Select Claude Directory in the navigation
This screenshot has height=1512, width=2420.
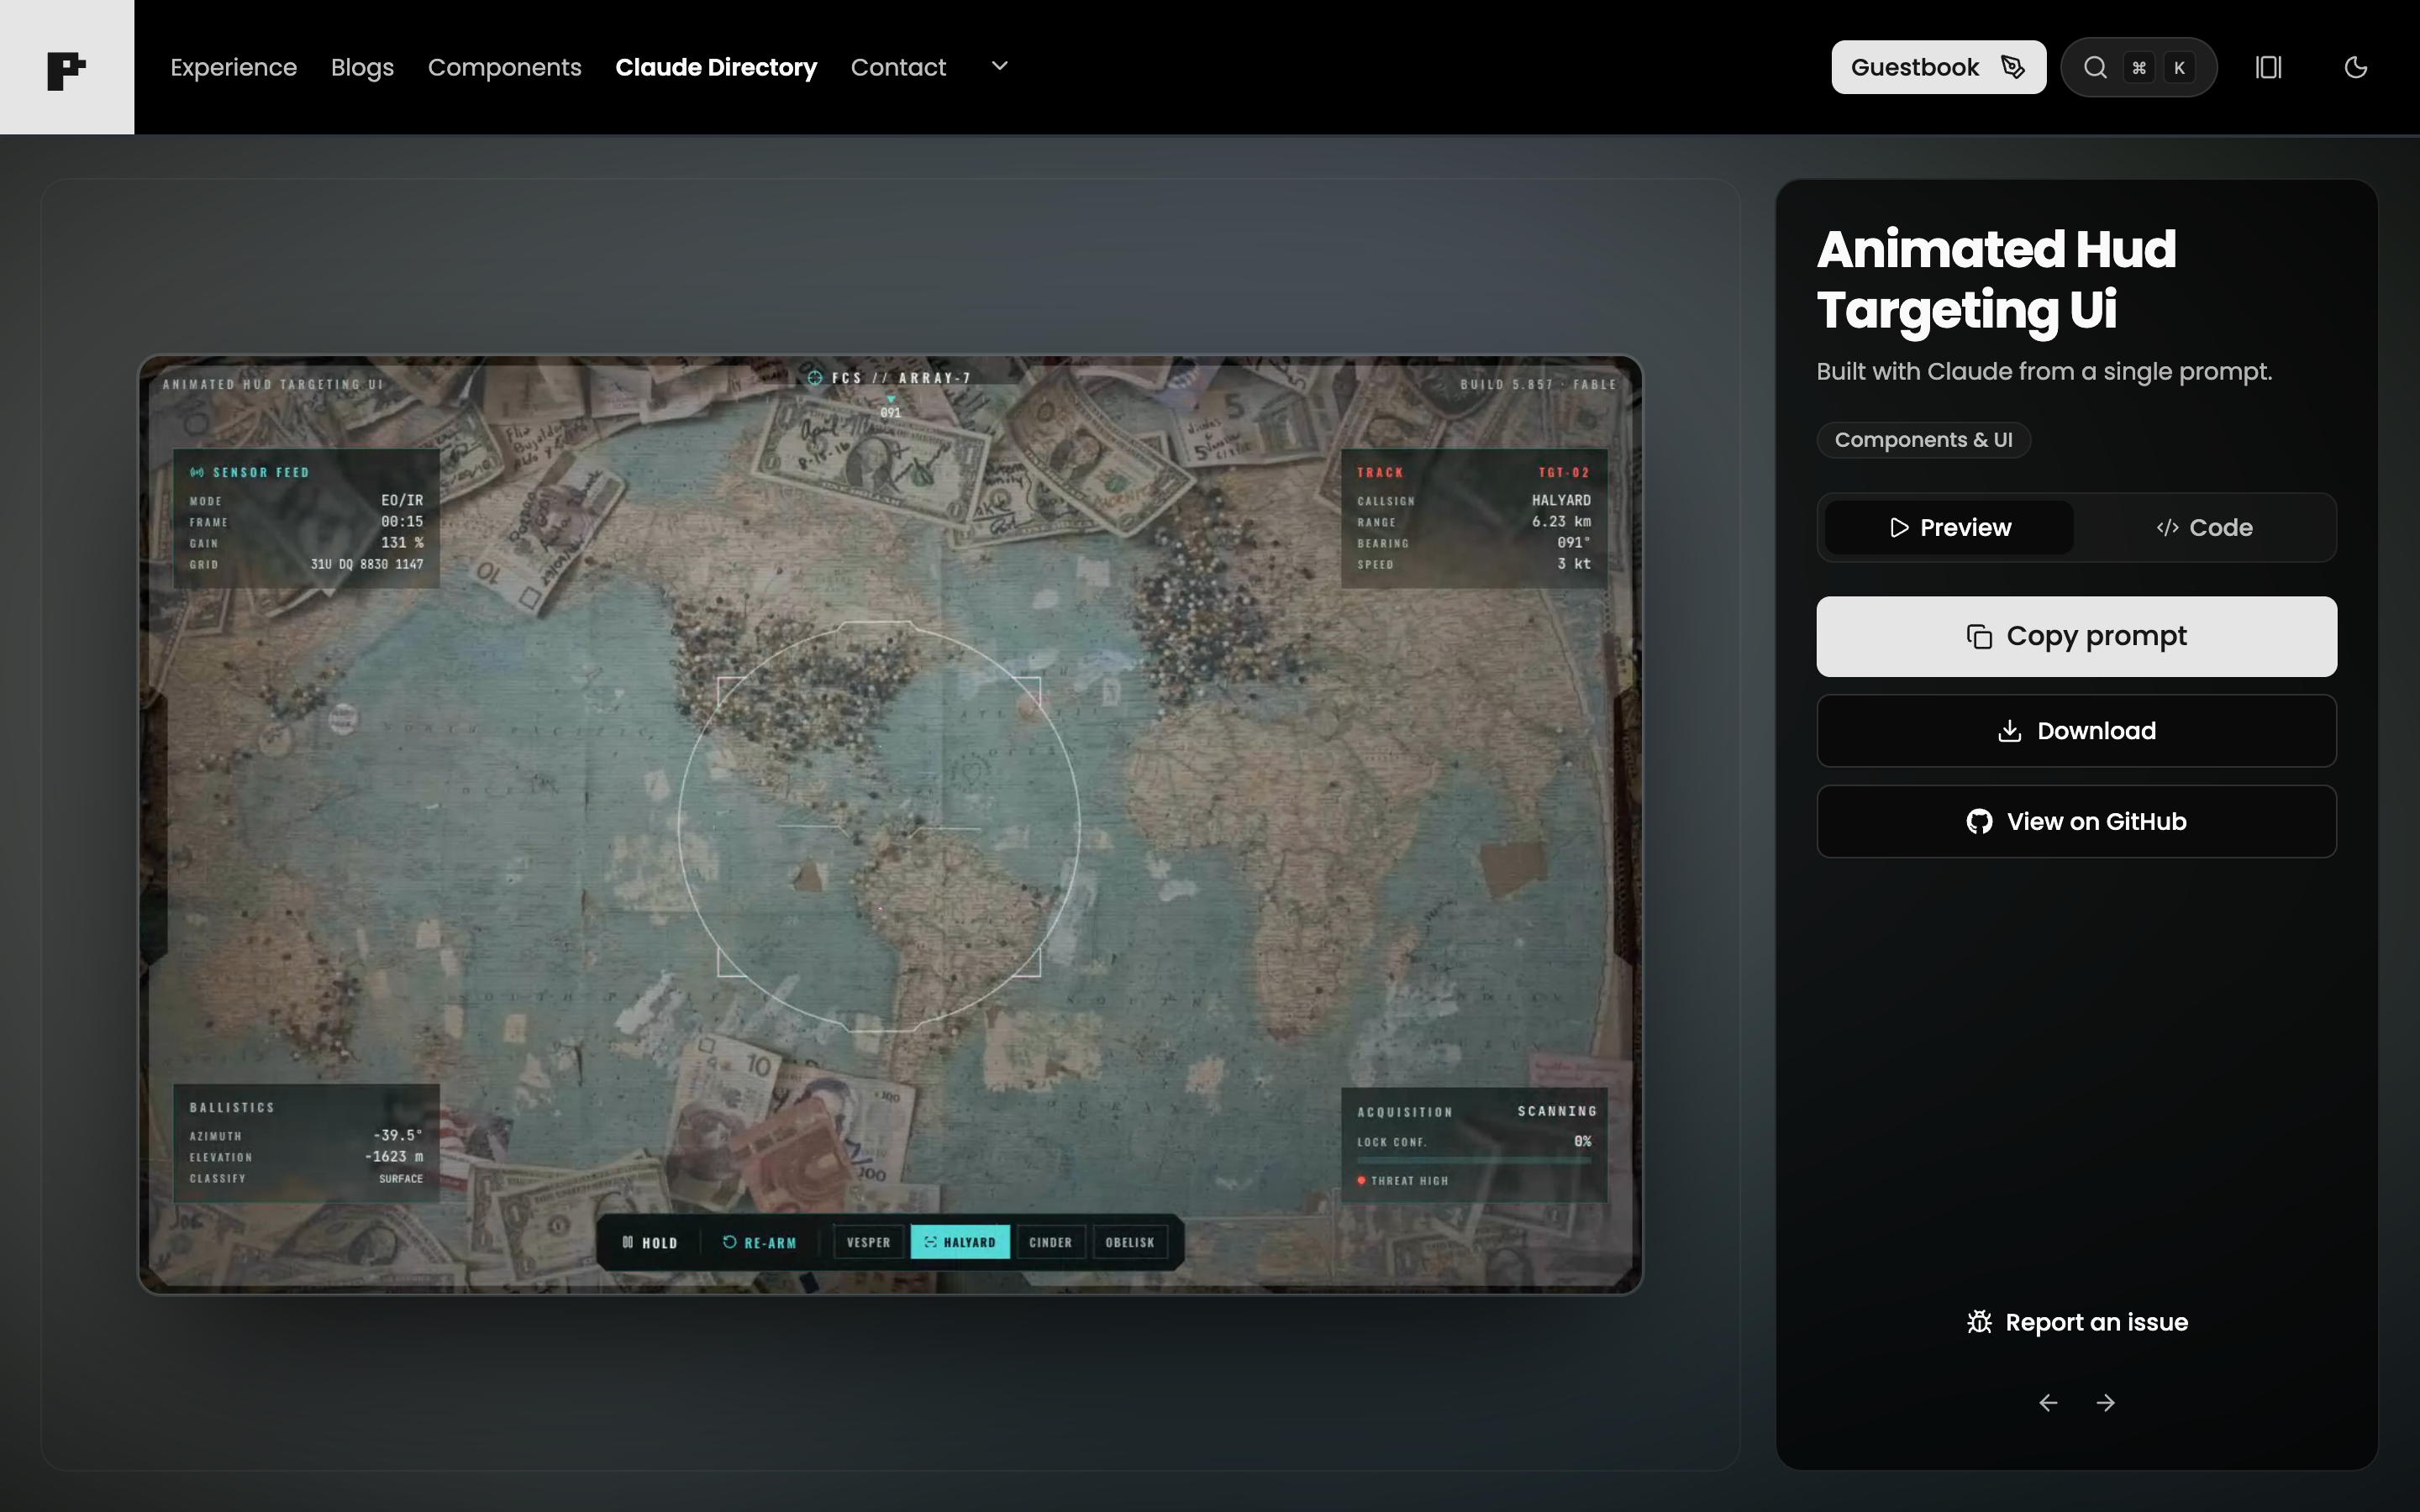tap(716, 67)
